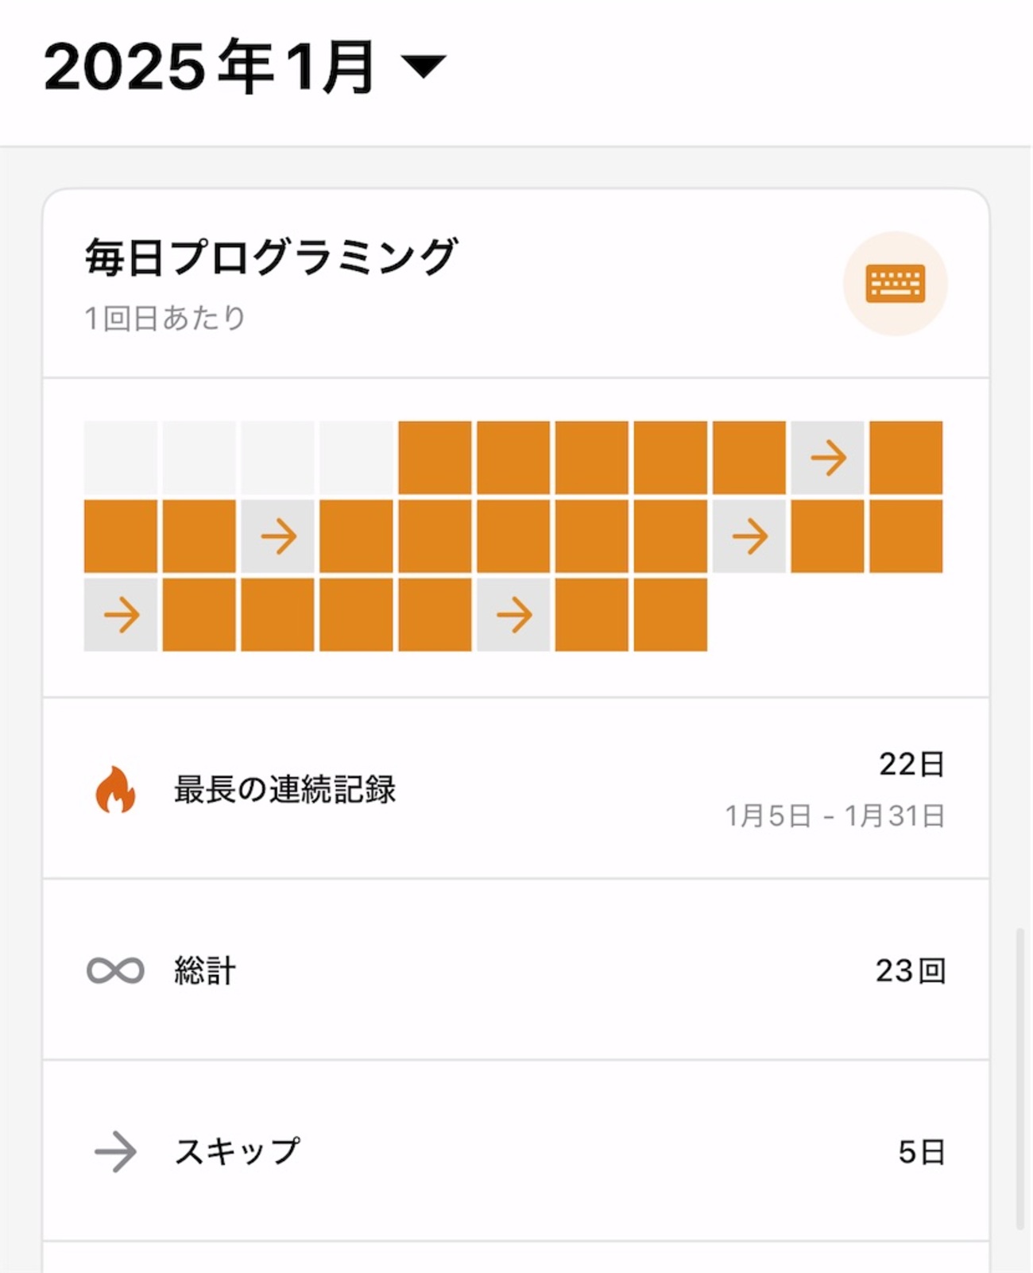The height and width of the screenshot is (1273, 1033).
Task: Click the vertical scrollbar on the right edge
Action: click(x=1020, y=1079)
